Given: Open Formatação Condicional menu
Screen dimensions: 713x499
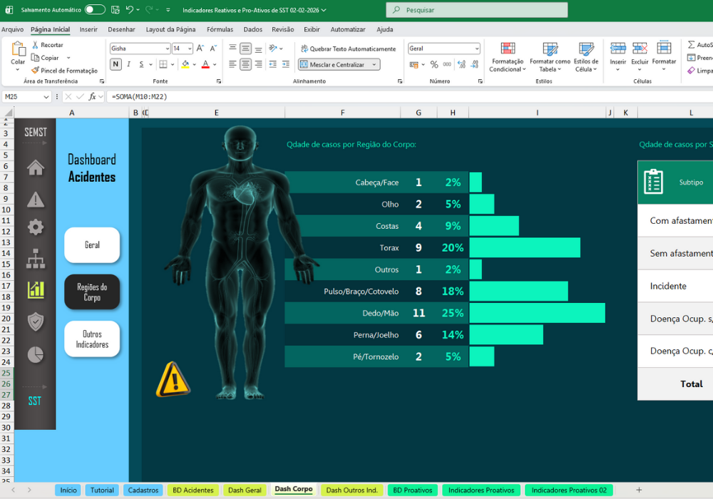Looking at the screenshot, I should [x=508, y=57].
